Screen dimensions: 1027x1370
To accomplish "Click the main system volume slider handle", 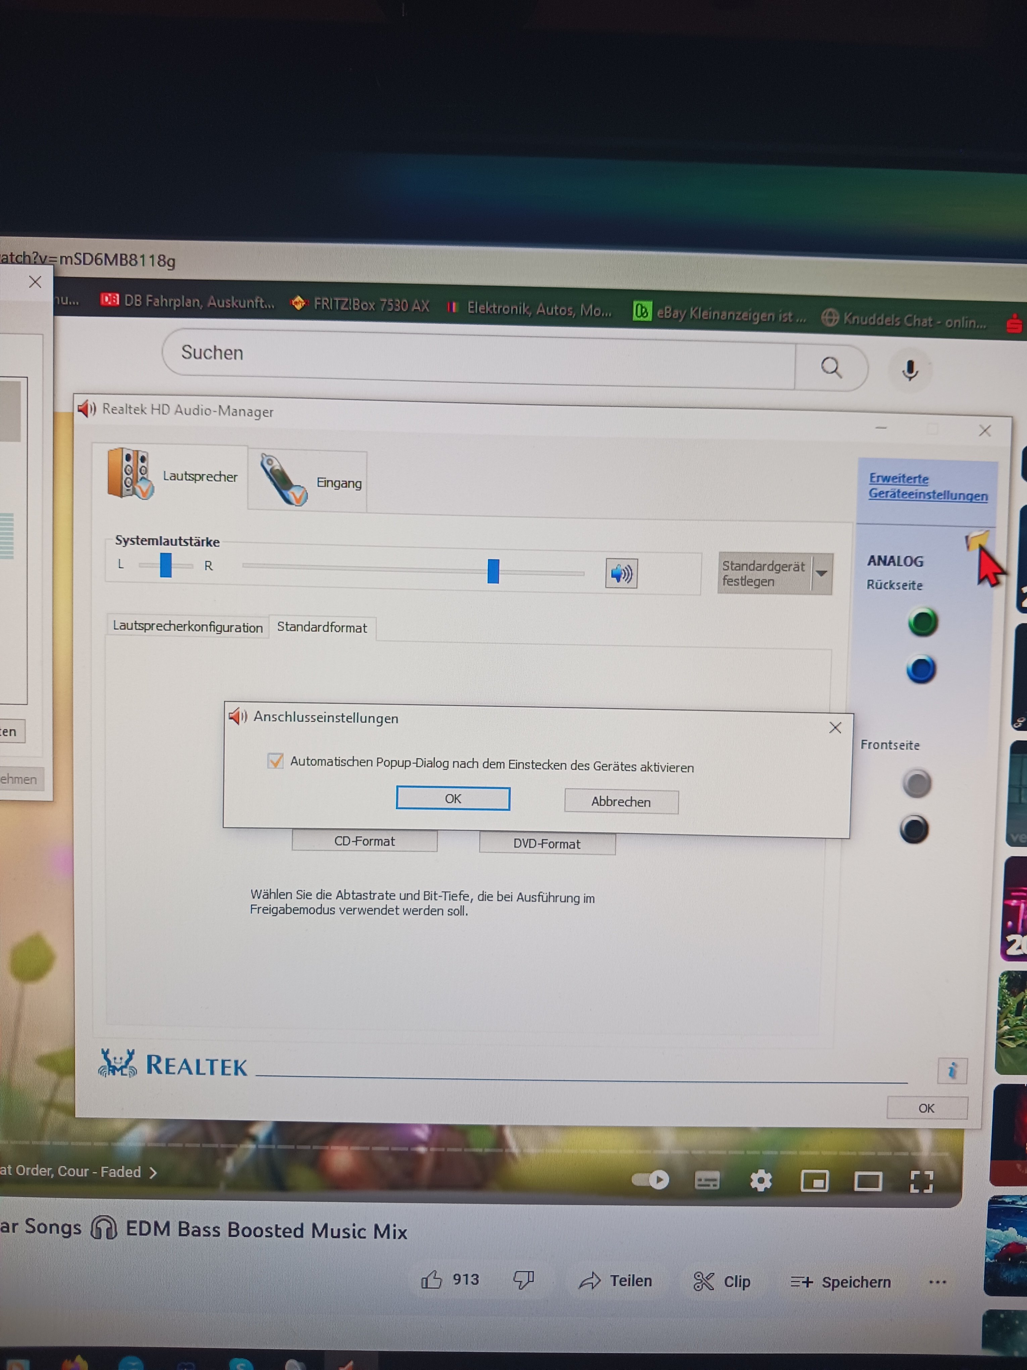I will (493, 571).
